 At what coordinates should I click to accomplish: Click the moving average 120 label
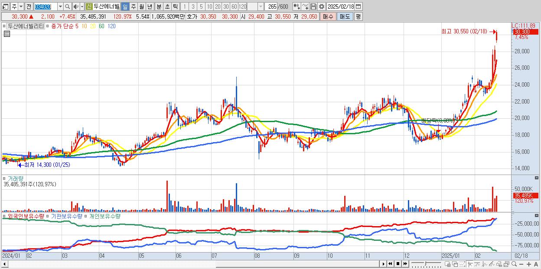point(111,26)
